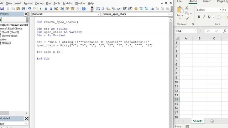Click the Toggle Breakpoint hand icon
Screen dimensions: 228x128
(136, 9)
